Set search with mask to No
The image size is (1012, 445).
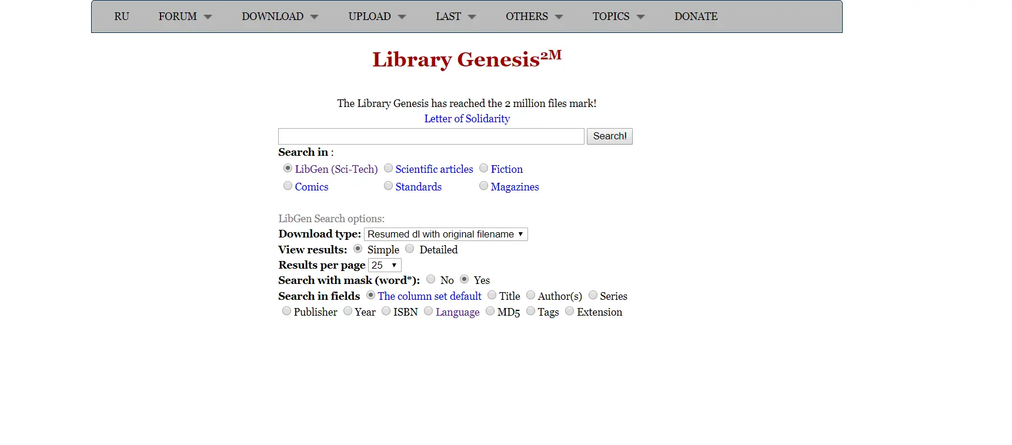click(431, 279)
